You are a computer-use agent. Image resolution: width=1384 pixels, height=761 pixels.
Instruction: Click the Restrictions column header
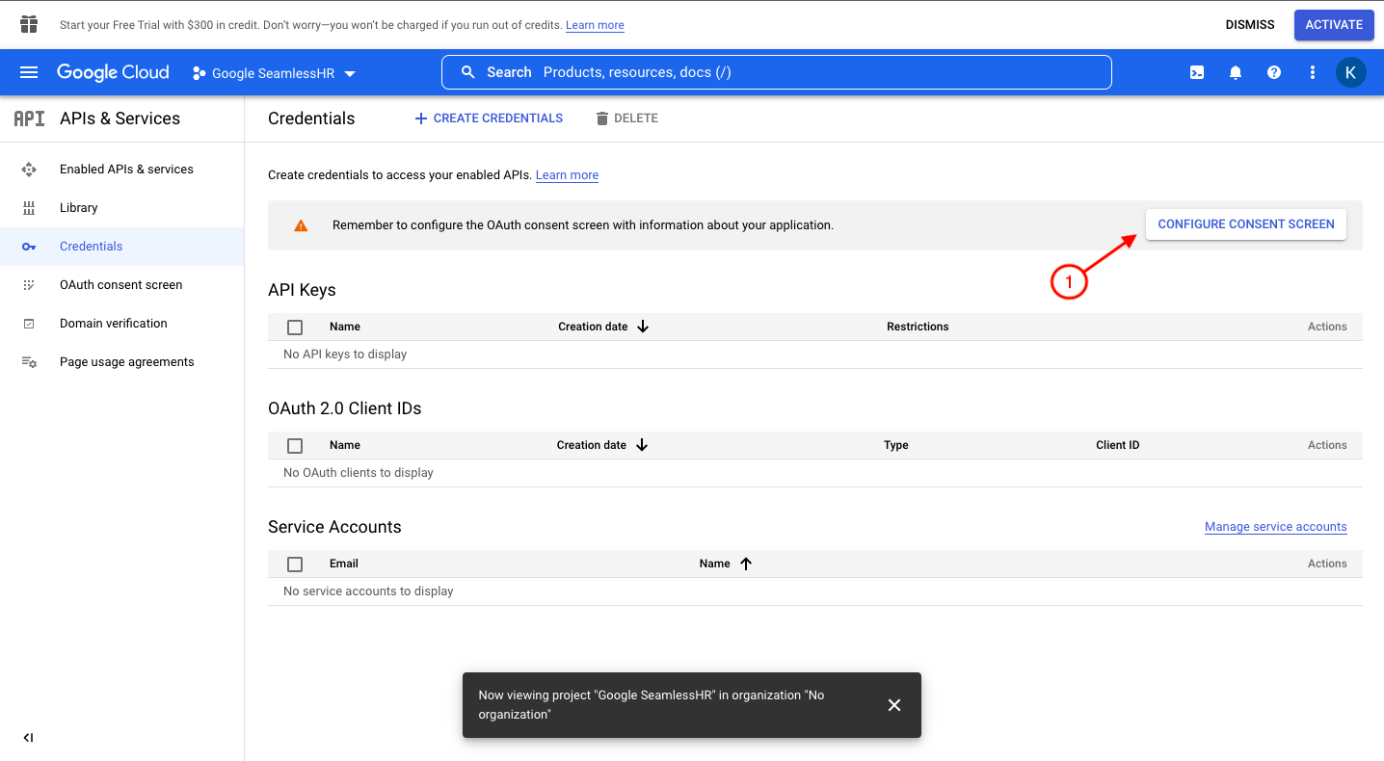[x=918, y=327]
